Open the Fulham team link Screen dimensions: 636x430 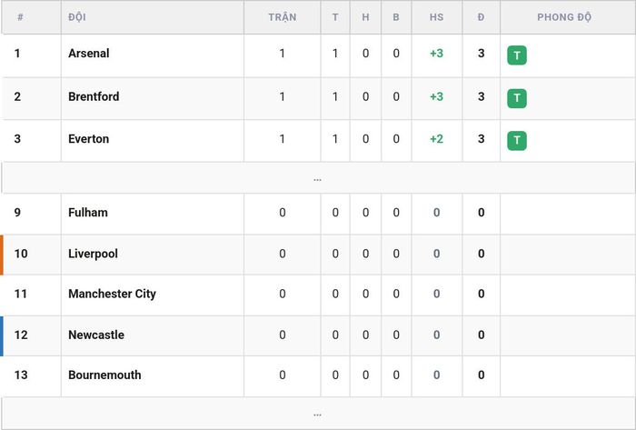(87, 213)
